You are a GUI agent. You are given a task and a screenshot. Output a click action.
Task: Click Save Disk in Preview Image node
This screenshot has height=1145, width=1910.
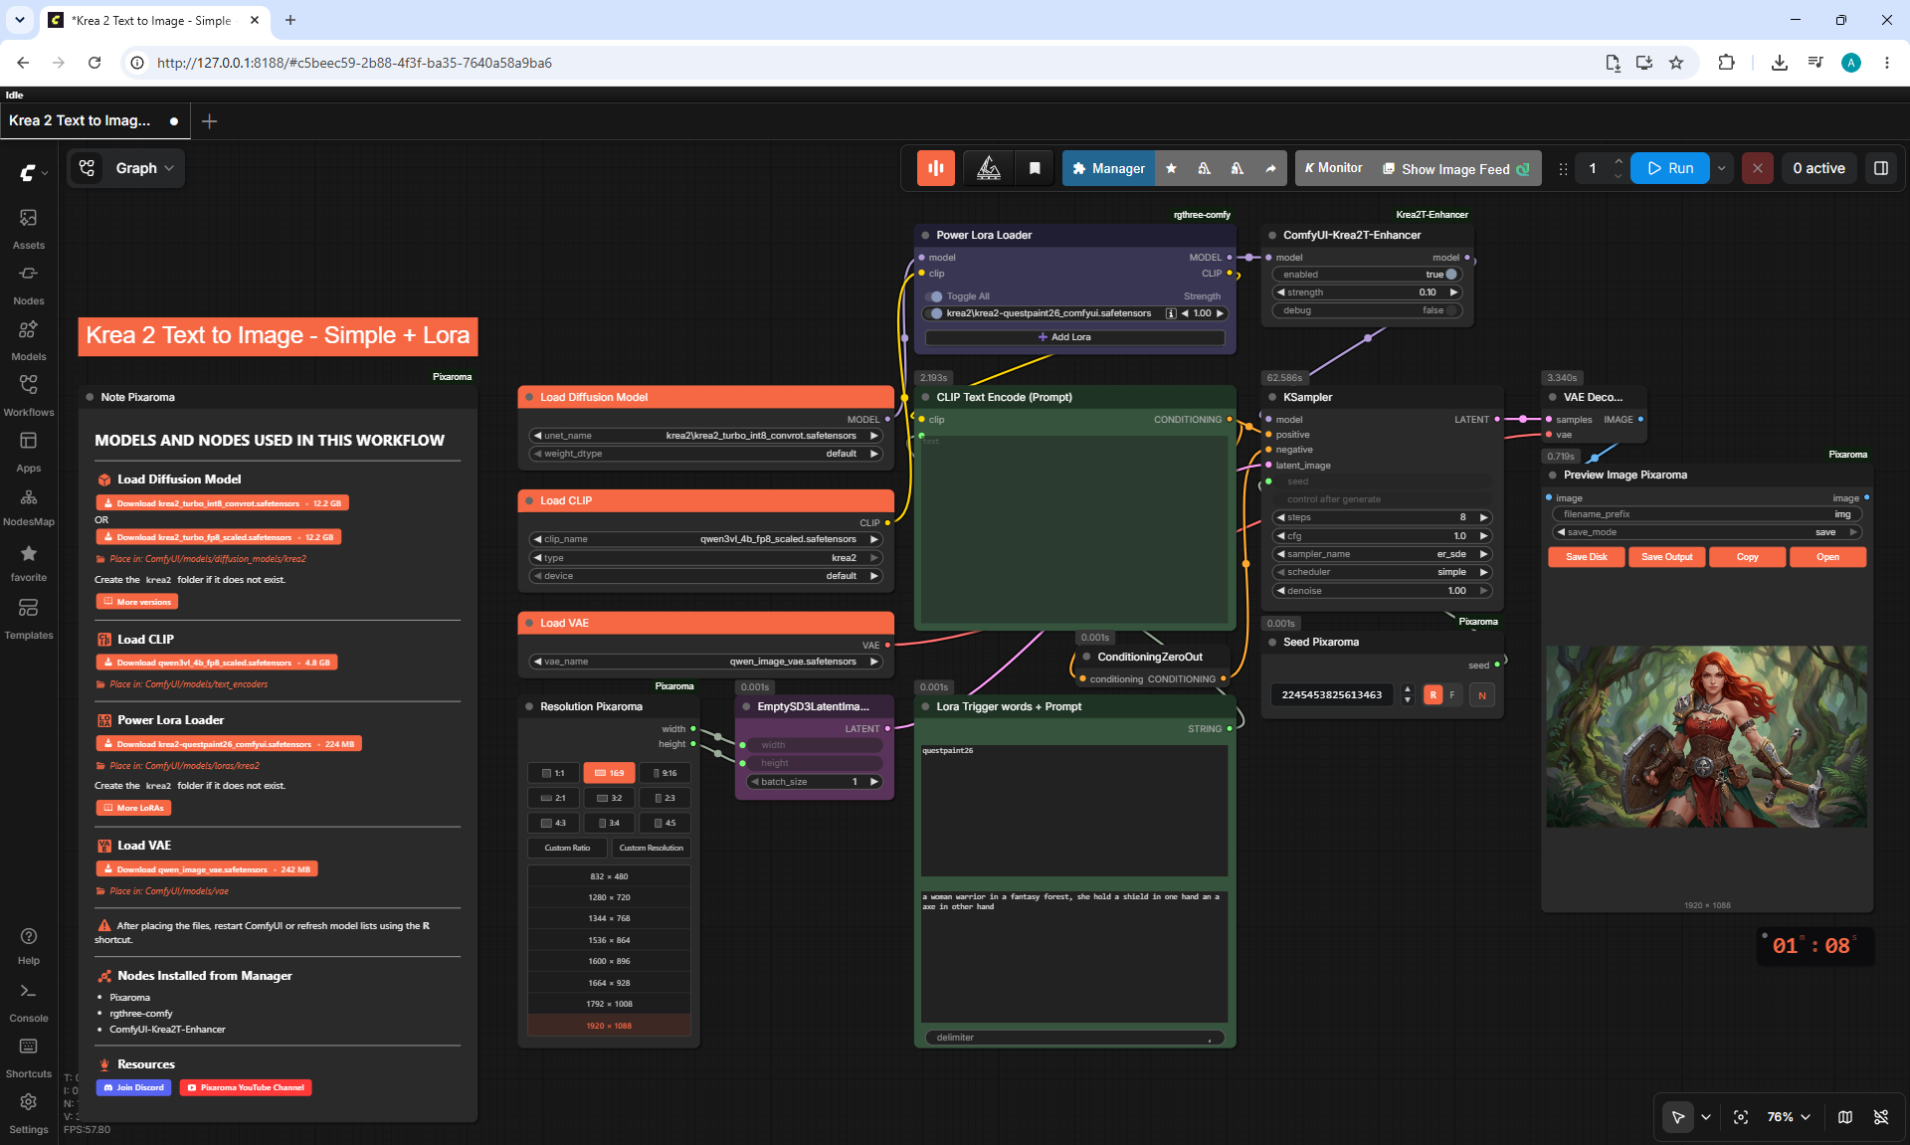point(1586,557)
